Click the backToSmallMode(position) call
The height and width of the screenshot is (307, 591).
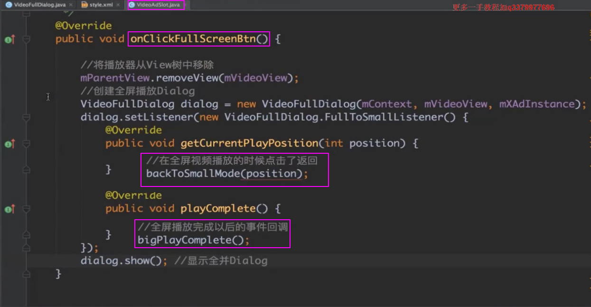[226, 174]
